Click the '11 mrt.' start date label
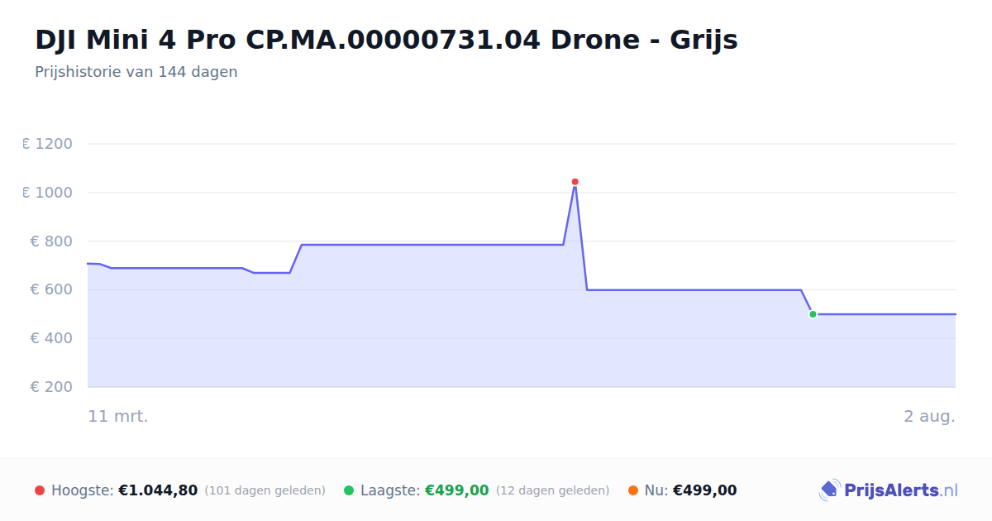This screenshot has width=992, height=521. tap(118, 416)
